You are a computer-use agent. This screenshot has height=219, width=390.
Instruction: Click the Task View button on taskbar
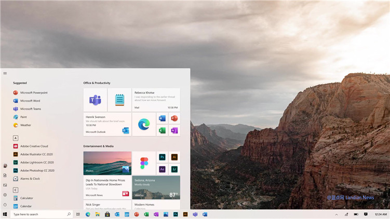point(78,214)
